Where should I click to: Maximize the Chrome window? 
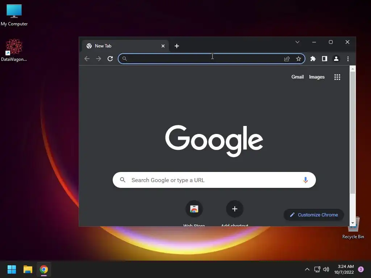pos(331,42)
